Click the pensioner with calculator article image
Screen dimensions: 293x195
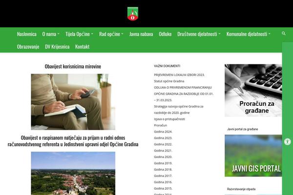click(x=73, y=102)
